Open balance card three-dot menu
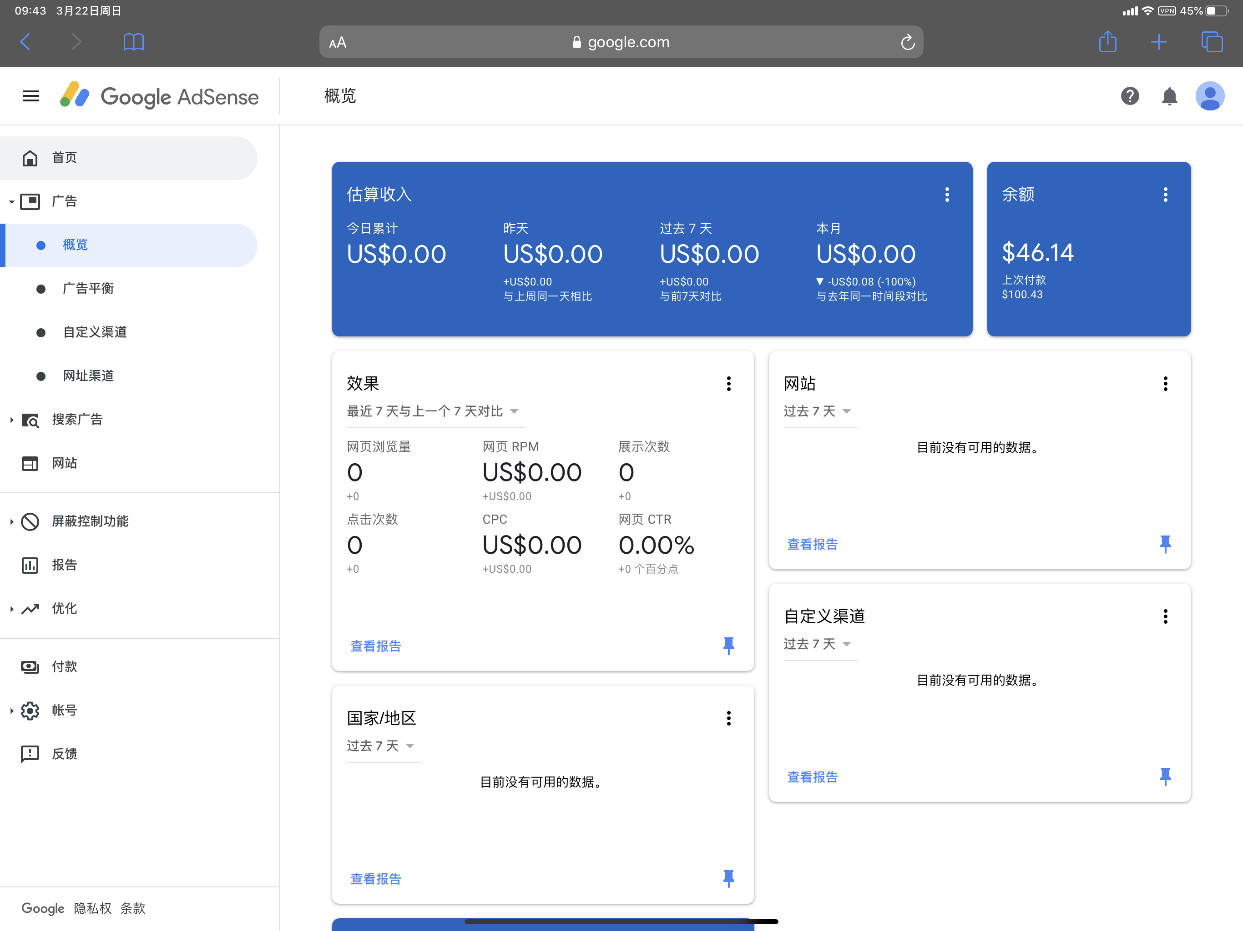Viewport: 1243px width, 931px height. coord(1165,194)
